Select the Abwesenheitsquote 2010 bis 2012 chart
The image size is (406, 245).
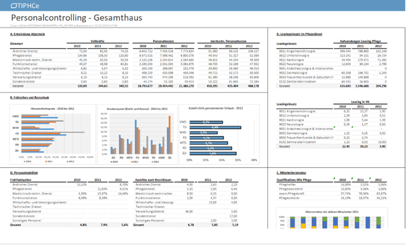(52, 134)
